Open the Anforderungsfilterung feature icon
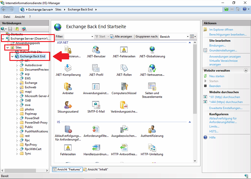Viewport: 251px width, 179px height. [96, 129]
